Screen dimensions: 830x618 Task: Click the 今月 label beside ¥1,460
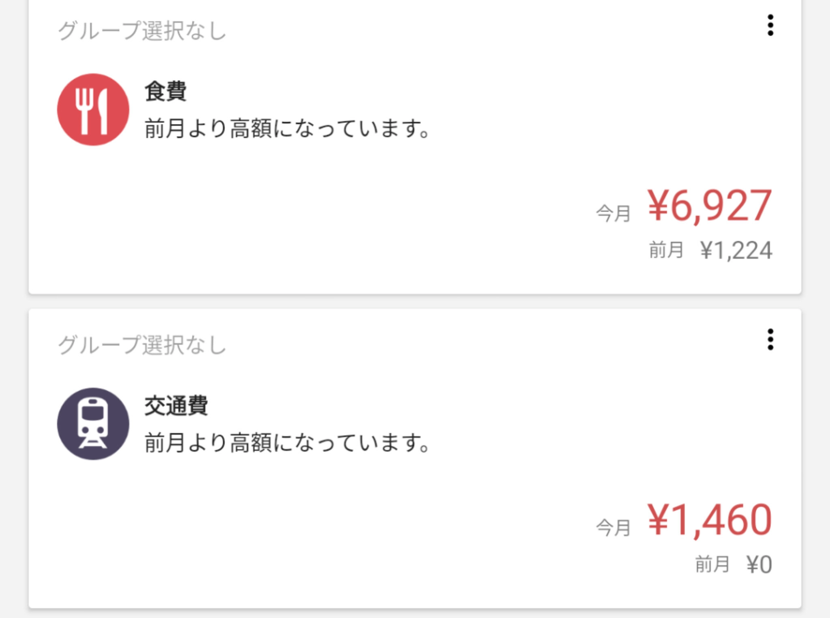pos(613,528)
